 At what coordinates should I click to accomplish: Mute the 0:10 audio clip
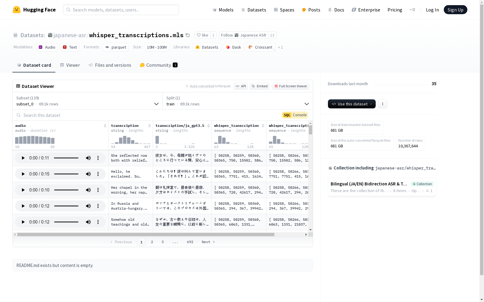pyautogui.click(x=88, y=190)
